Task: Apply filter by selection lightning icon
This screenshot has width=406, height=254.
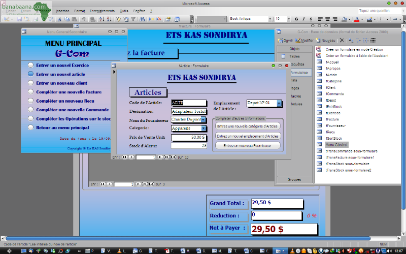Action: click(118, 19)
